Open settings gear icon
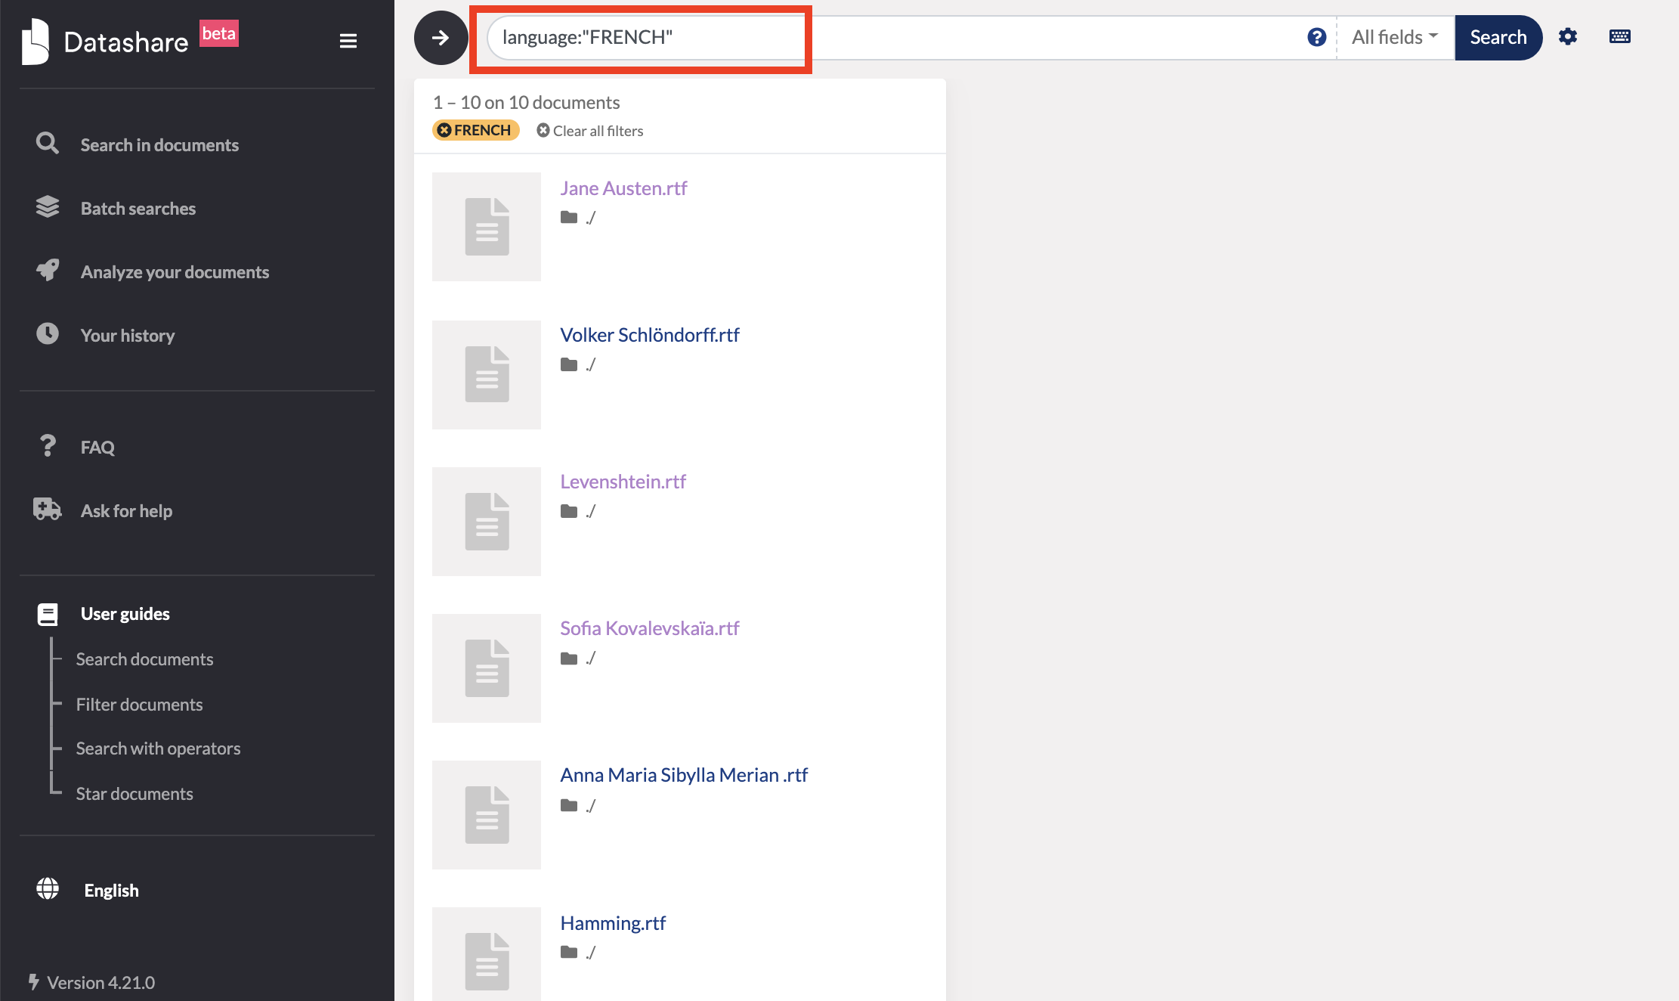Viewport: 1679px width, 1001px height. click(x=1568, y=37)
